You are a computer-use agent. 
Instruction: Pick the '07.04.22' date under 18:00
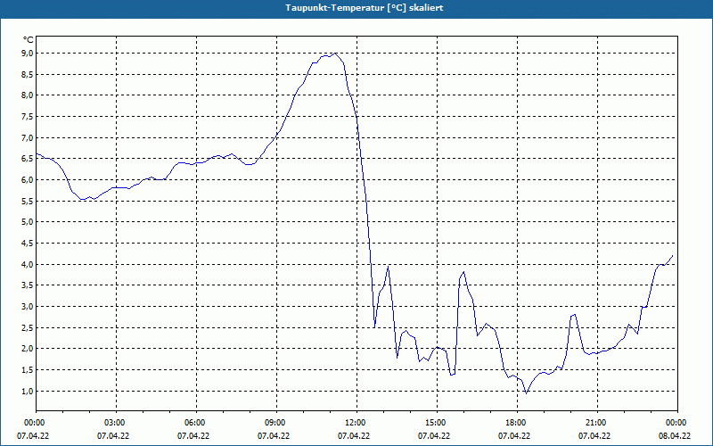pos(514,436)
